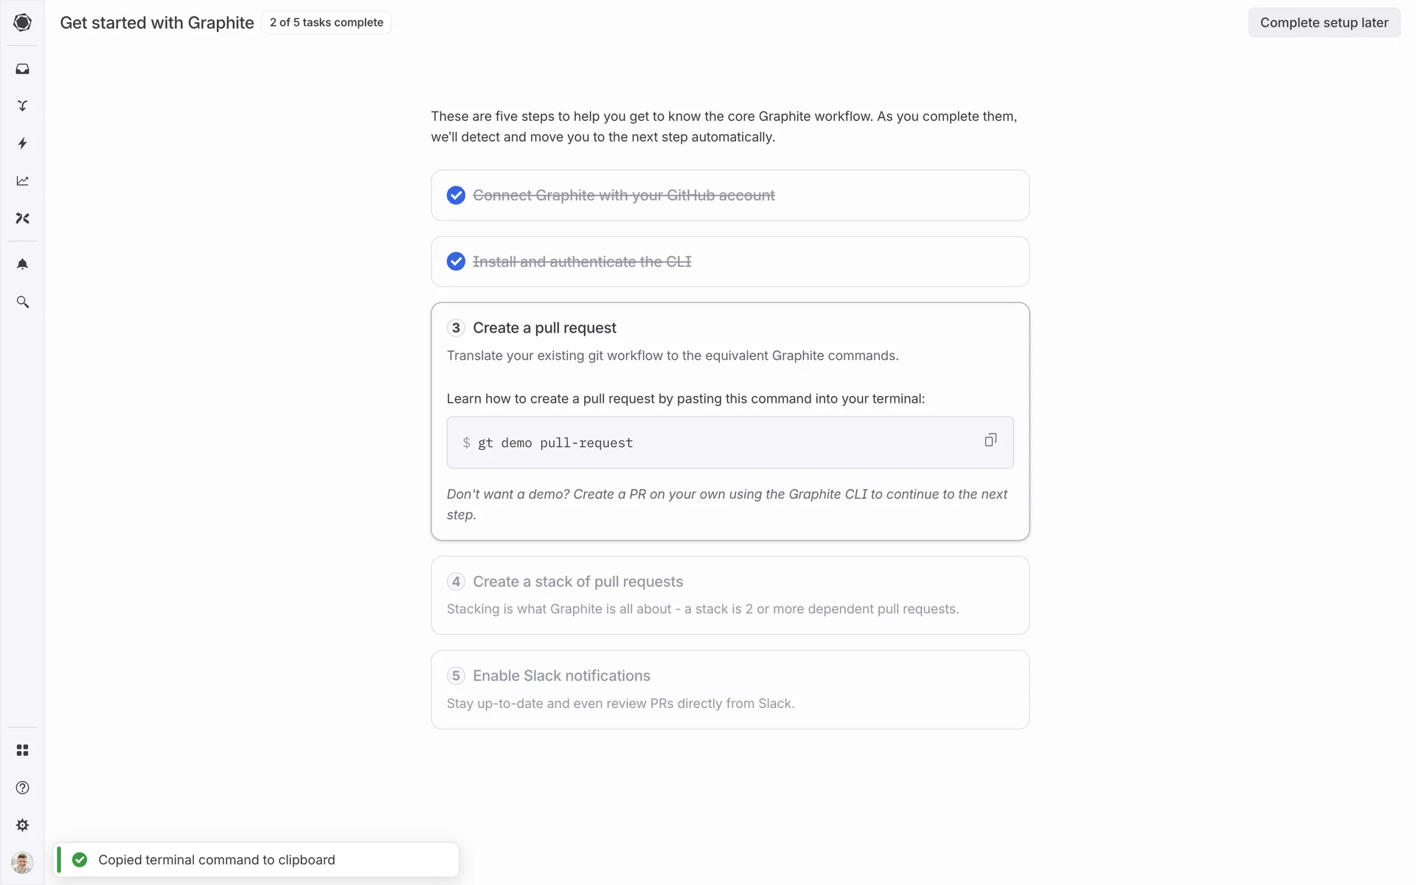Open the inbox icon in sidebar
Viewport: 1416px width, 885px height.
click(x=22, y=69)
